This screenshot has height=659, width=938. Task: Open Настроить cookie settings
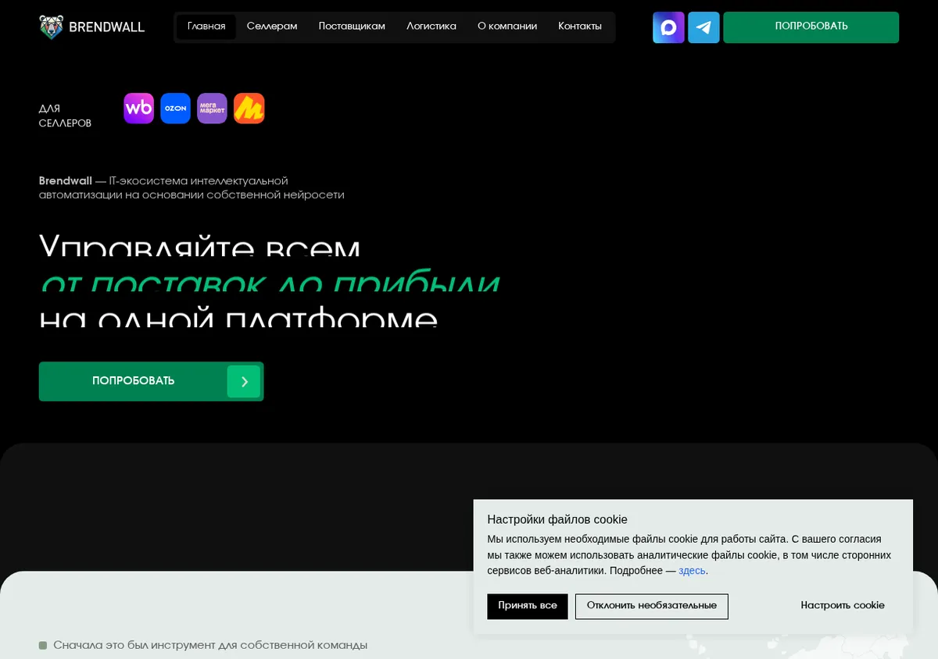point(843,606)
